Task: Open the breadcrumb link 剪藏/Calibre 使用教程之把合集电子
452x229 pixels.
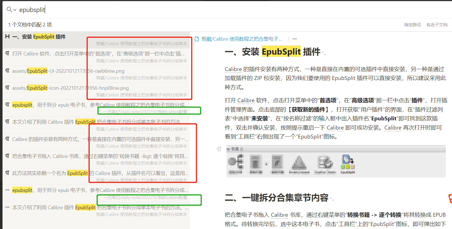Action: click(241, 39)
